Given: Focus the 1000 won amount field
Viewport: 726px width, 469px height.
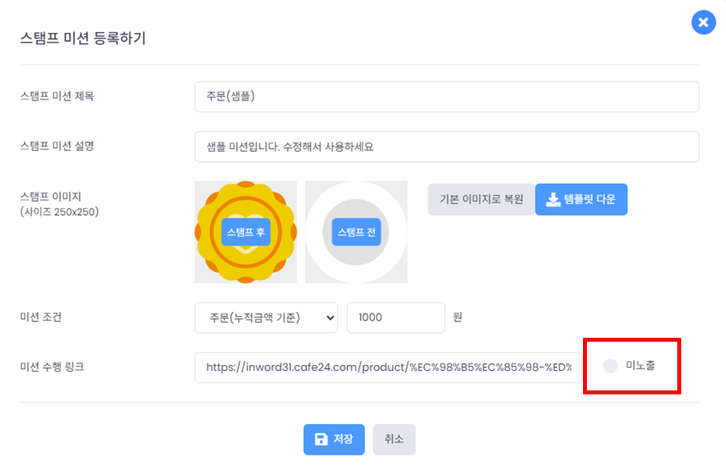Looking at the screenshot, I should [395, 317].
